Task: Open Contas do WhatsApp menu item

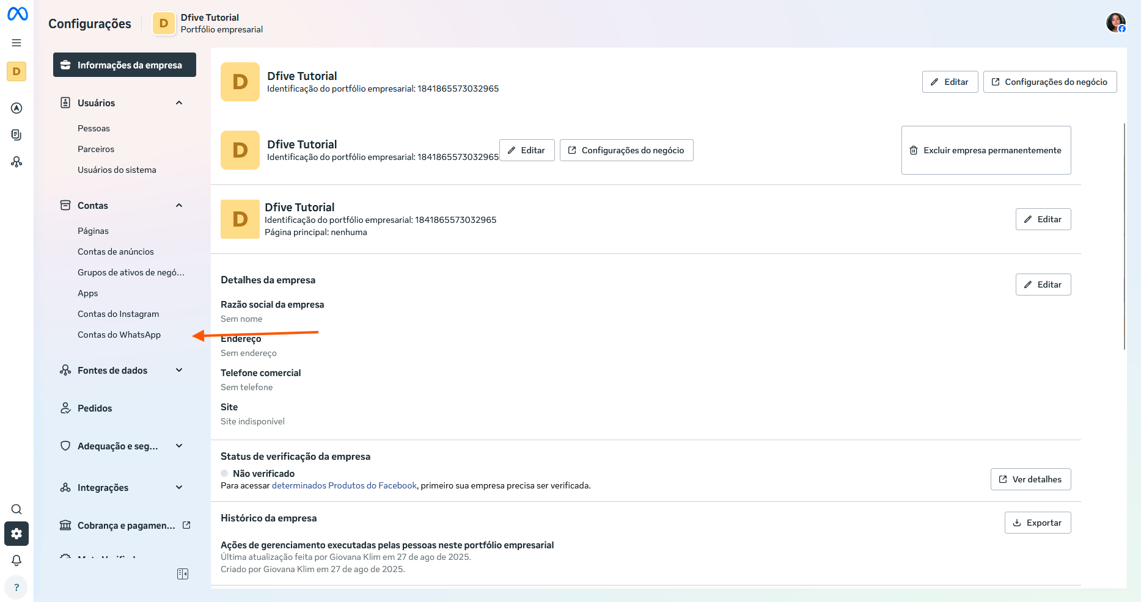Action: pos(119,335)
